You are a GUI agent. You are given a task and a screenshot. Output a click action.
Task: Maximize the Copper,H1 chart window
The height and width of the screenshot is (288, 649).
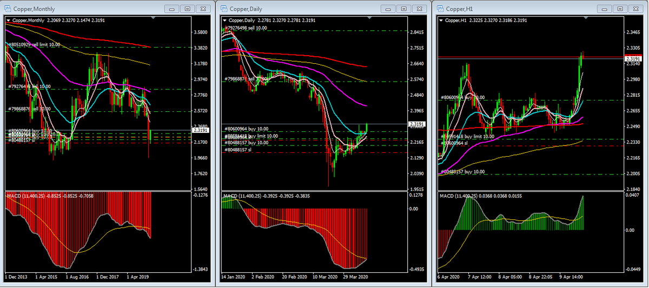[x=620, y=9]
